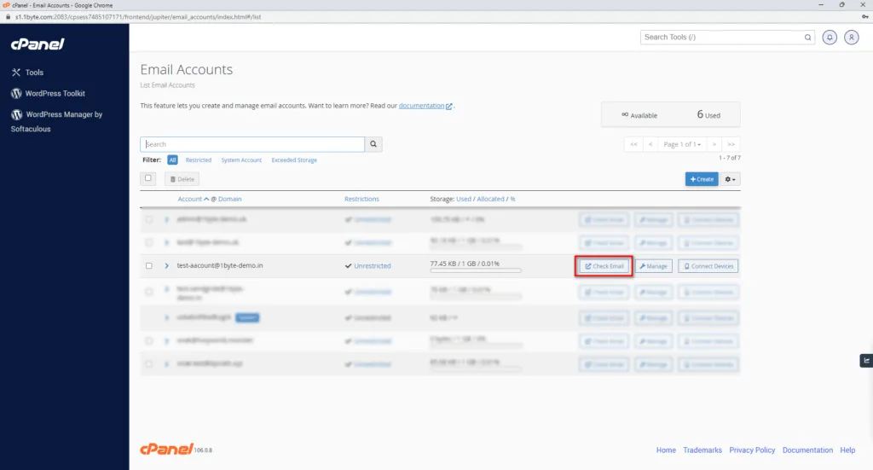Open the Home footer link
873x470 pixels.
click(666, 450)
